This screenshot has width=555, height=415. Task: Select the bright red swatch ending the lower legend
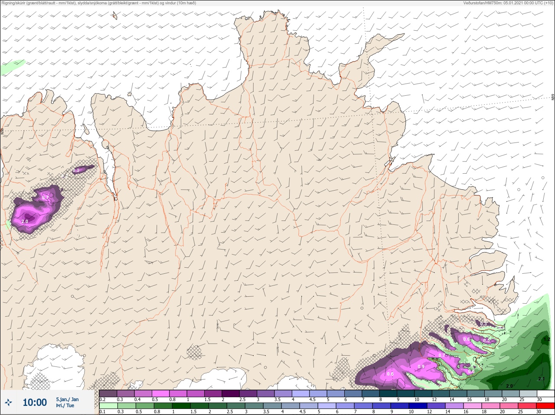coord(545,406)
